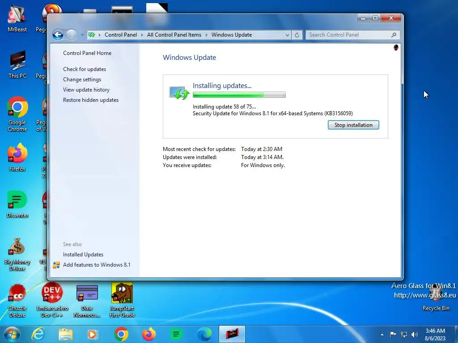This screenshot has width=458, height=343.
Task: Click the Windows Update heading text
Action: click(x=189, y=58)
